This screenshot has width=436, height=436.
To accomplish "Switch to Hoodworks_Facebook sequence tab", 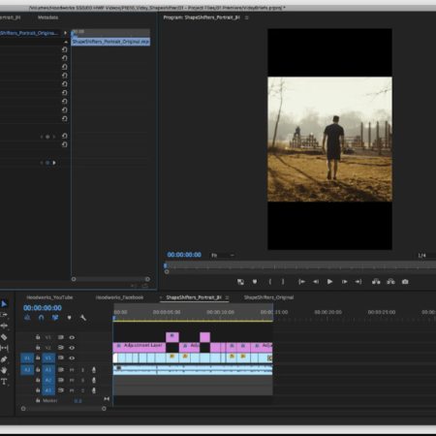I will tap(119, 297).
